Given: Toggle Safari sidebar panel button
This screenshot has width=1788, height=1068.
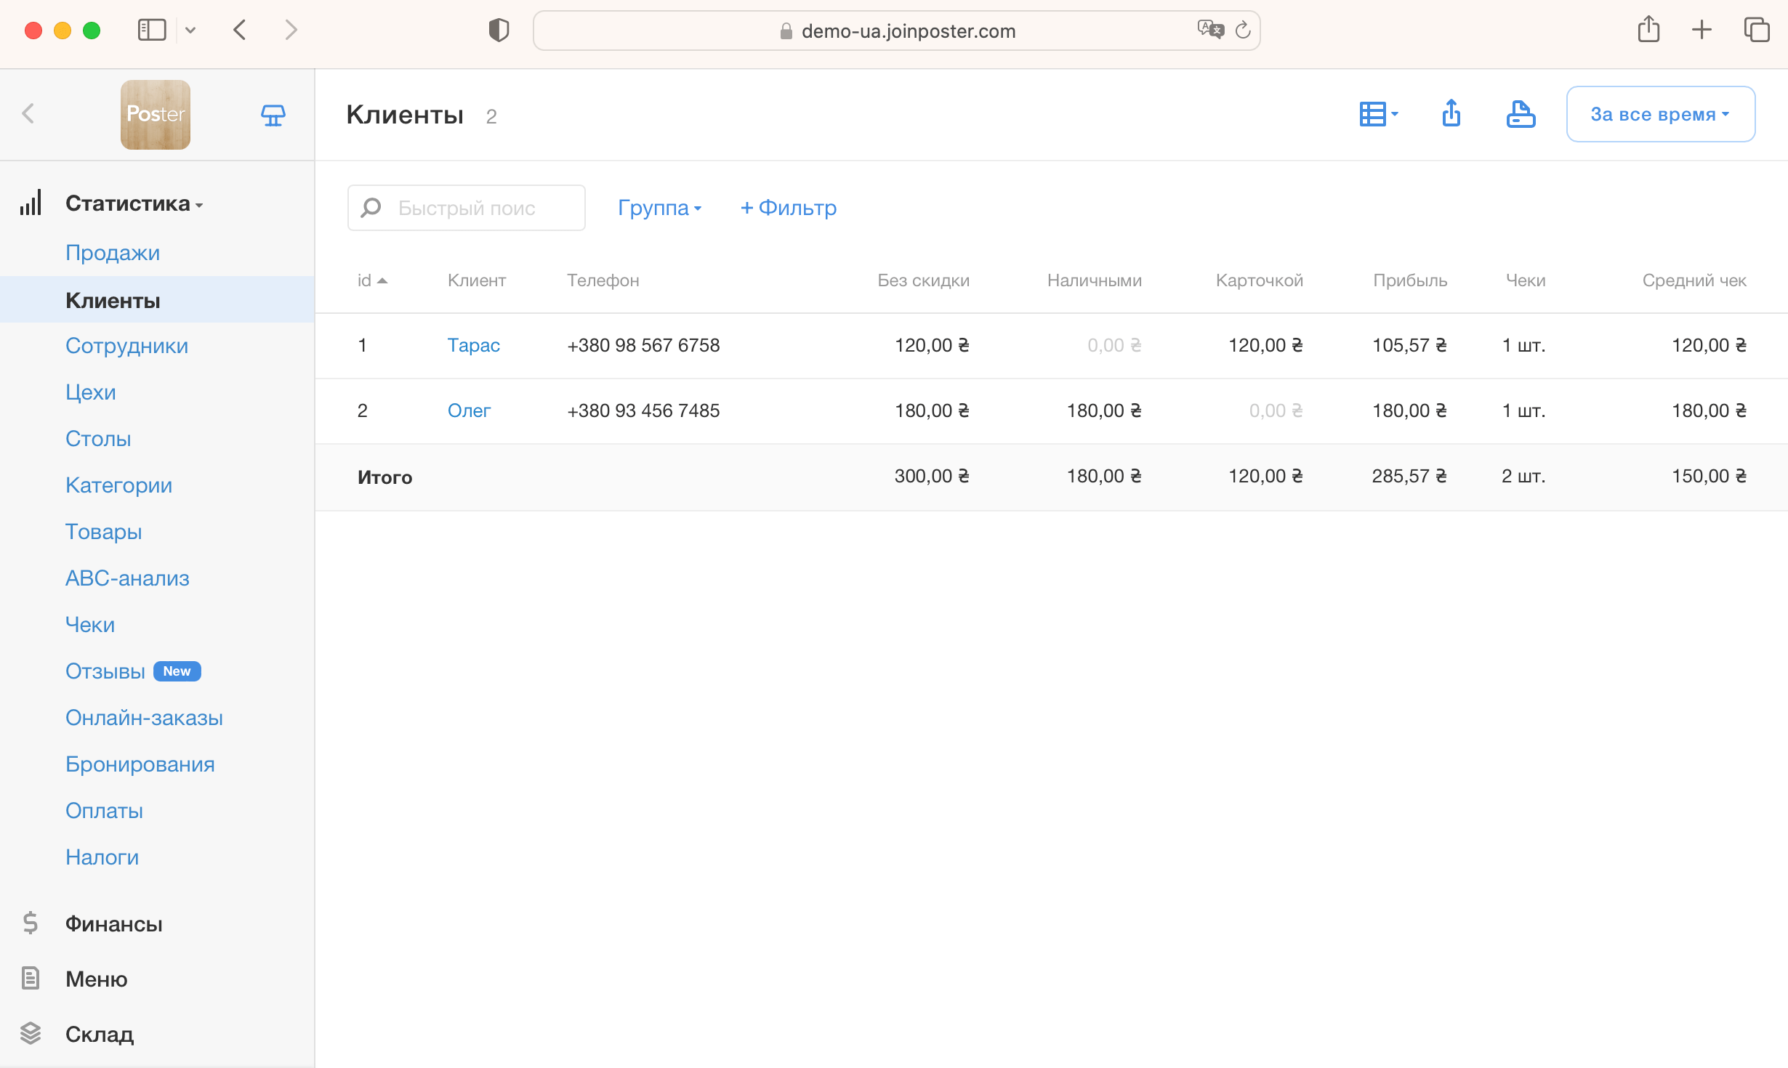Looking at the screenshot, I should [x=152, y=31].
